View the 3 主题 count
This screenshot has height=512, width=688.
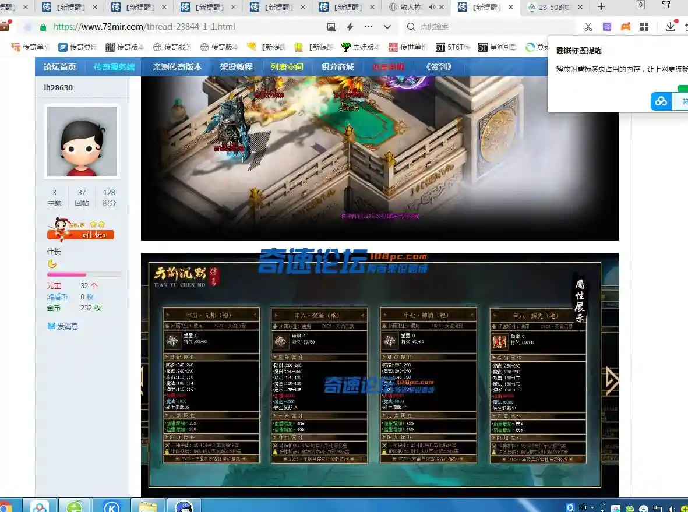pyautogui.click(x=54, y=198)
